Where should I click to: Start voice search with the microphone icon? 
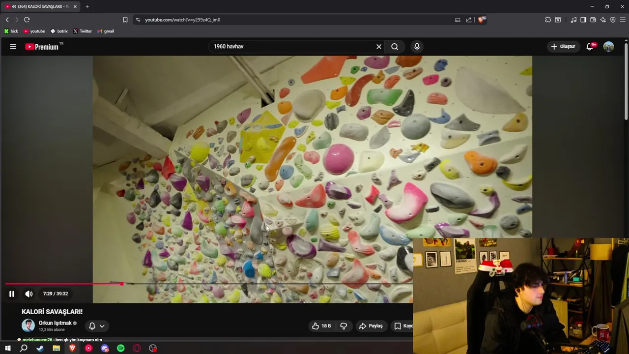[417, 47]
